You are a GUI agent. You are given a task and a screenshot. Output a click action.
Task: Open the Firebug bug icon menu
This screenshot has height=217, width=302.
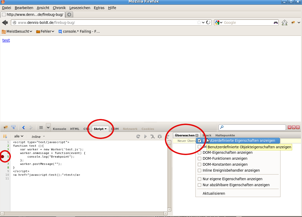(5, 127)
